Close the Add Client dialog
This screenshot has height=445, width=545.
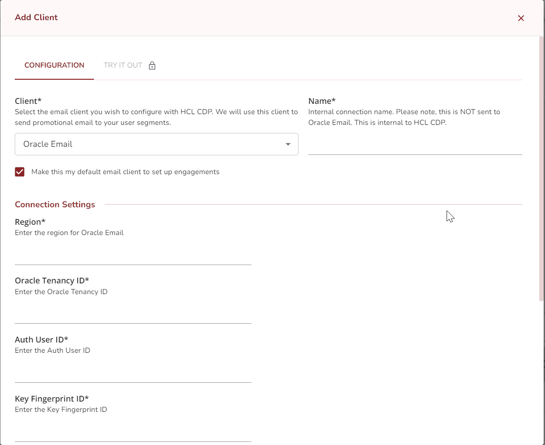point(521,18)
